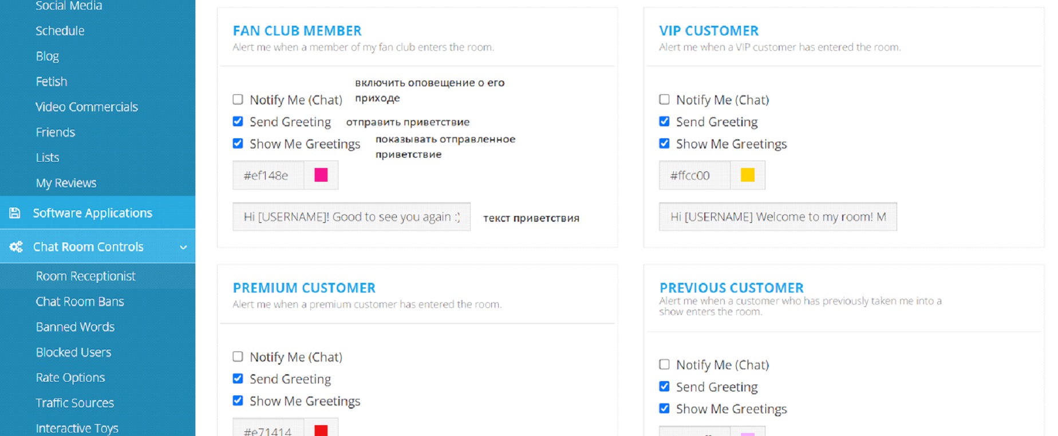This screenshot has width=1058, height=436.
Task: Open the Banned Words page
Action: [75, 327]
